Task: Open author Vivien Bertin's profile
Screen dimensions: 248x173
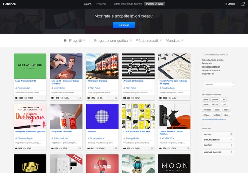Action: click(x=59, y=88)
